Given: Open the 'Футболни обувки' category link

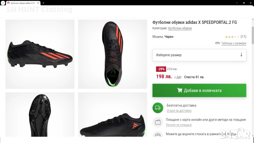Looking at the screenshot, I should 180,28.
